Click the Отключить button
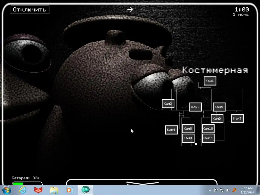The width and height of the screenshot is (260, 195). click(30, 10)
